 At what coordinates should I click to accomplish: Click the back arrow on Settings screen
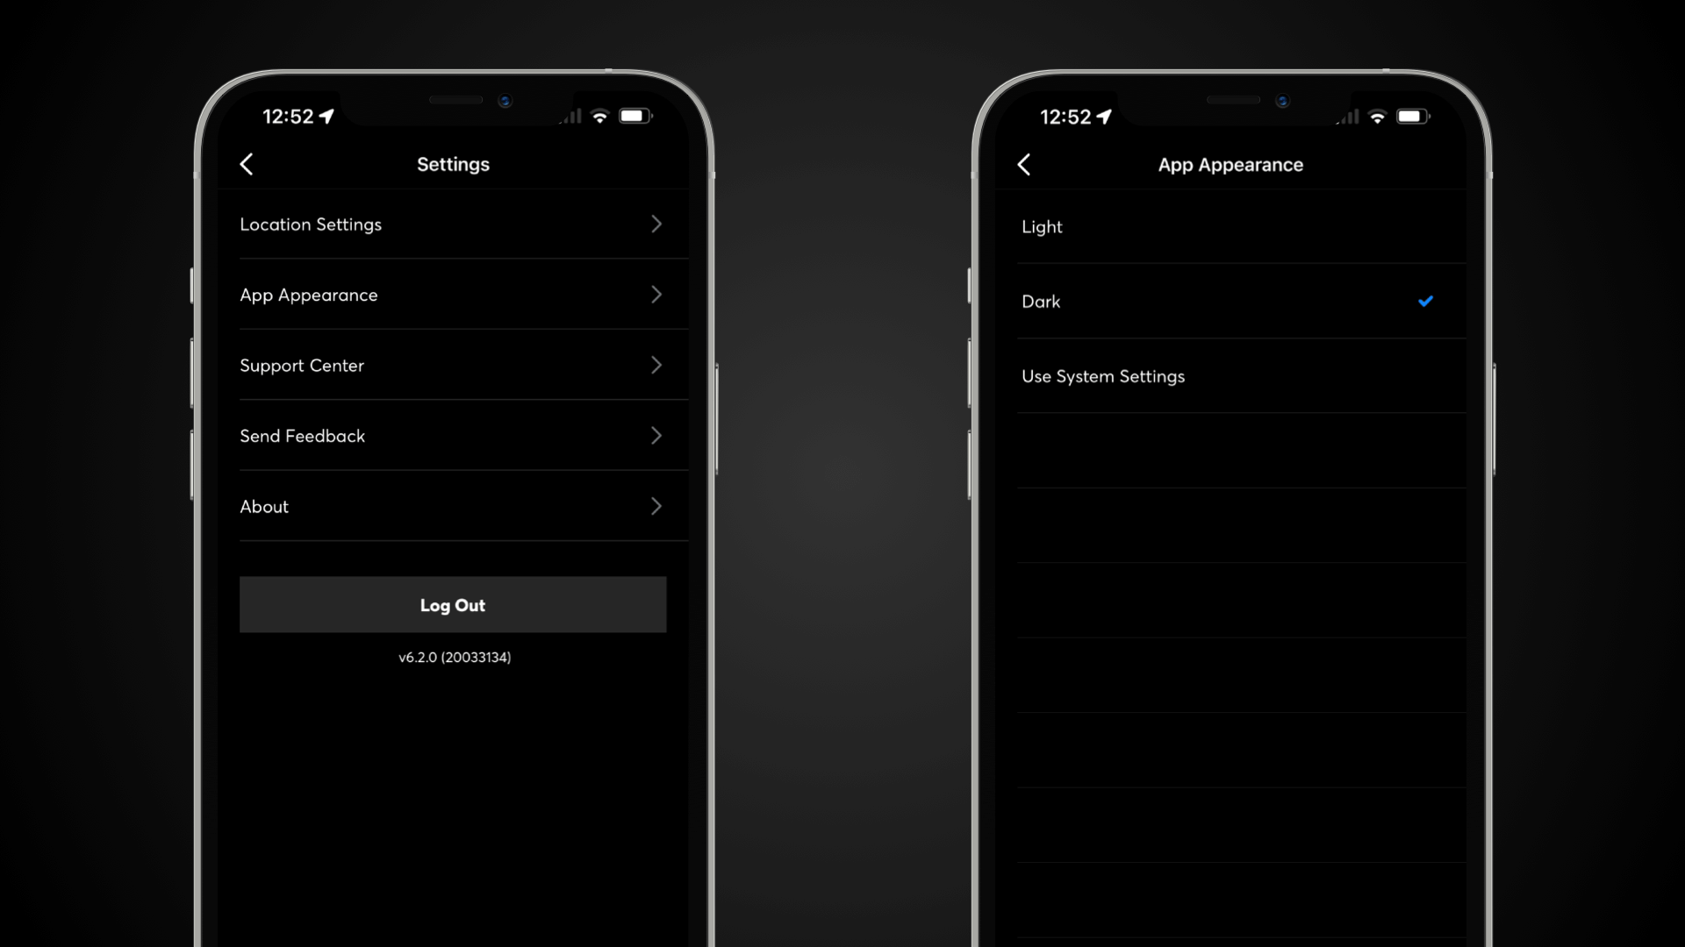pos(247,163)
